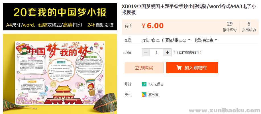Click the 立即购买 buy now button
This screenshot has width=261, height=114.
point(144,68)
